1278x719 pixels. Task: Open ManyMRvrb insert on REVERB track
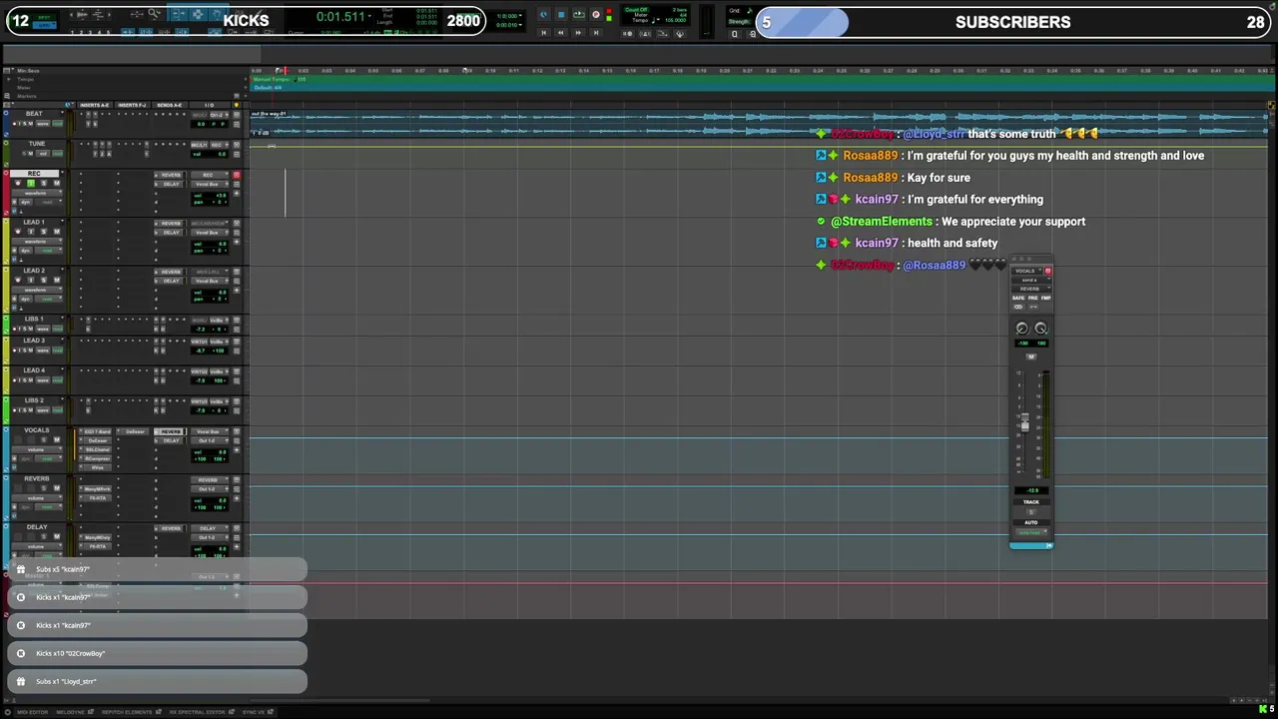coord(96,488)
